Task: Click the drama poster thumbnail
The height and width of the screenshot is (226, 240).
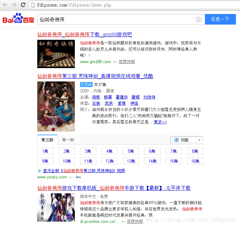Action: (56, 106)
